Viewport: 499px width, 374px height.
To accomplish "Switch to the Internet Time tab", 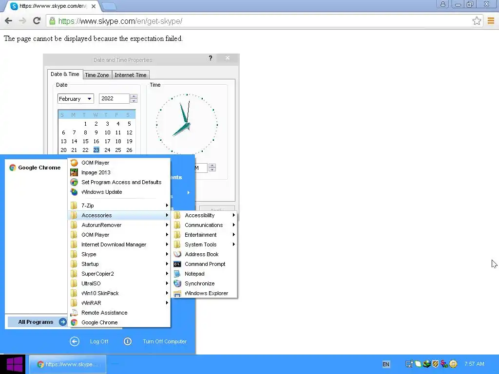I will pos(131,75).
